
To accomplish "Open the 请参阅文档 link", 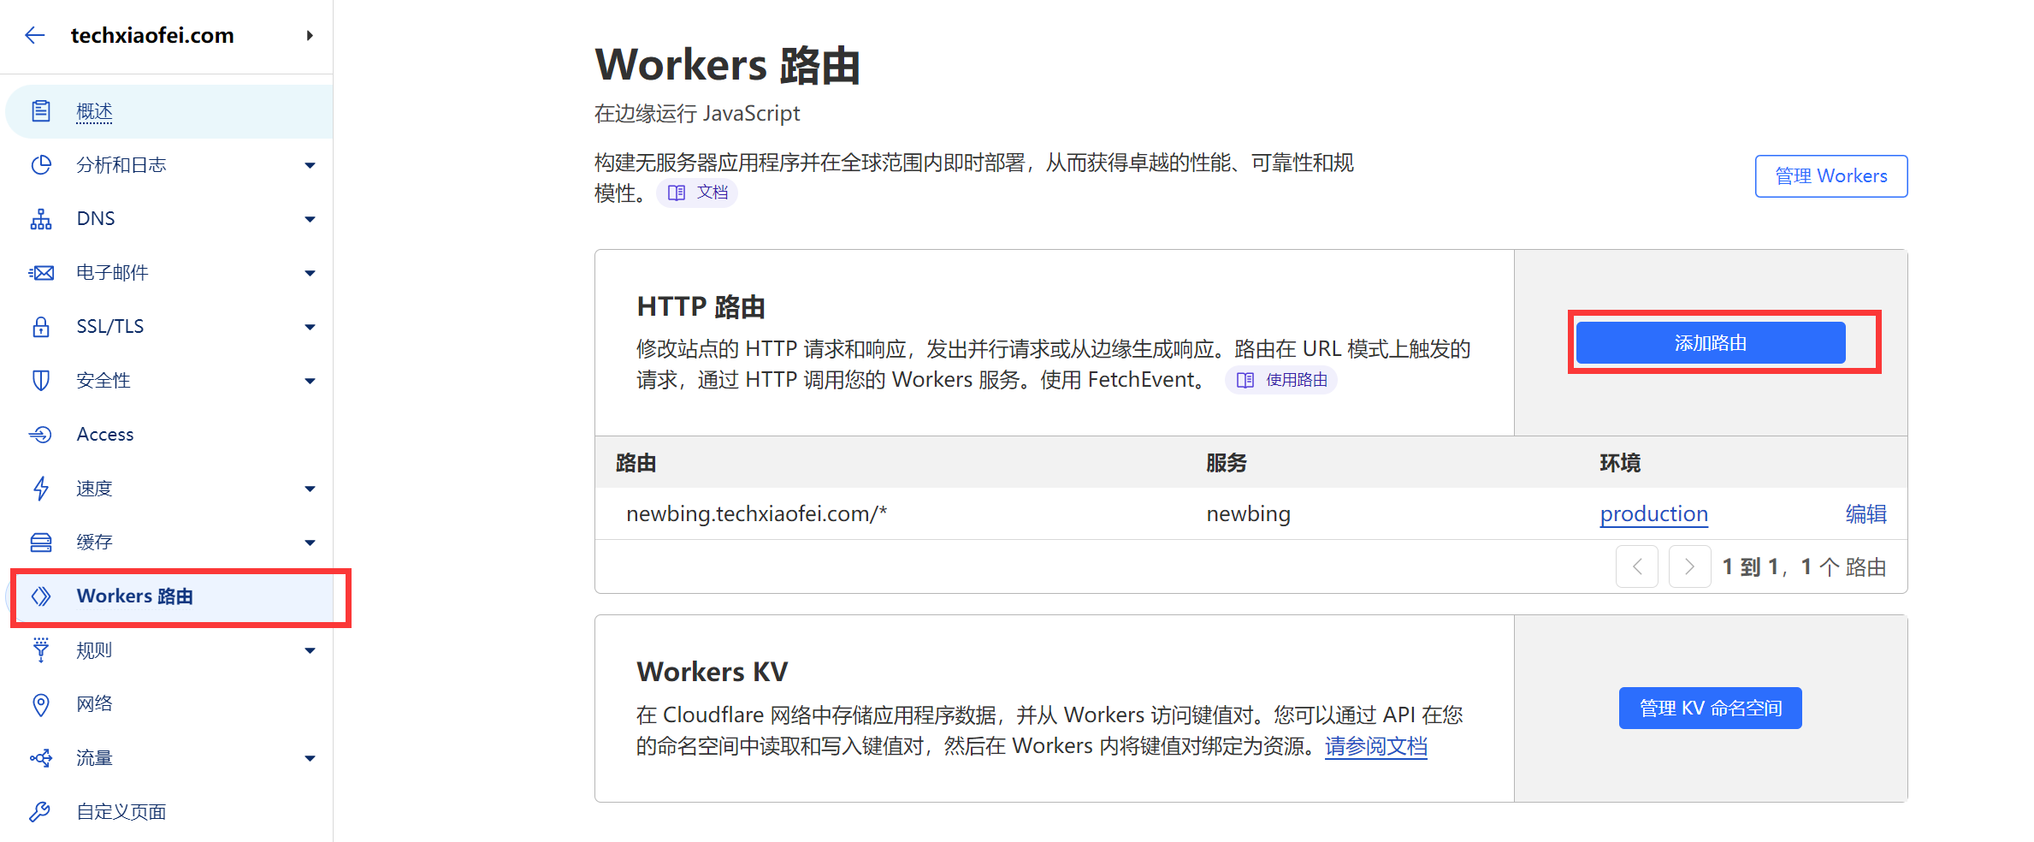I will click(x=1376, y=746).
